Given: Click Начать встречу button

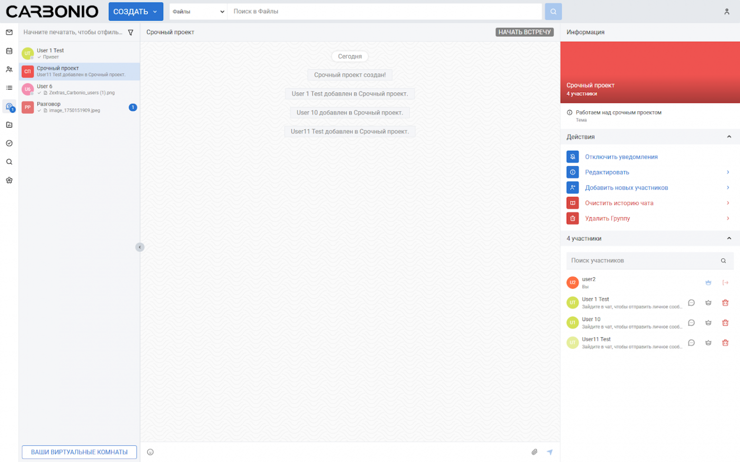Looking at the screenshot, I should click(x=525, y=32).
